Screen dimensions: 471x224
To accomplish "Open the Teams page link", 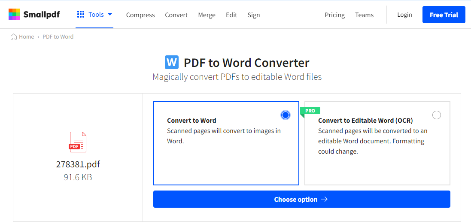I will pos(364,15).
